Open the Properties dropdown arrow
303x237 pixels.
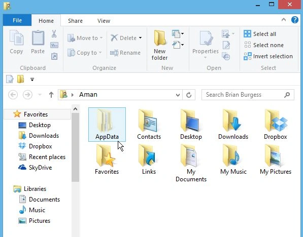click(x=206, y=58)
